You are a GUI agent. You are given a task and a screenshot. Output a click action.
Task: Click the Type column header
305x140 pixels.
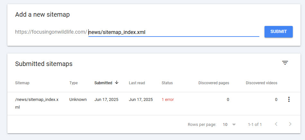click(x=74, y=83)
